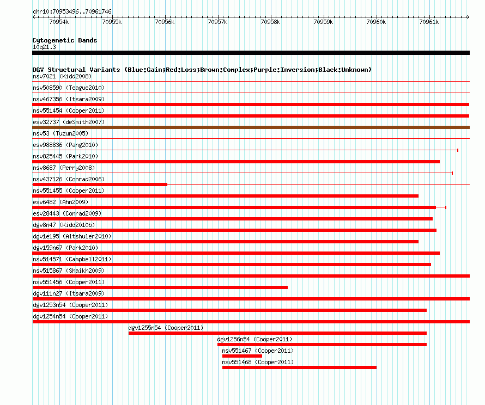Select the black 10q21.3 cytogenetic band bar
Screen dimensions: 485x405
pos(251,53)
